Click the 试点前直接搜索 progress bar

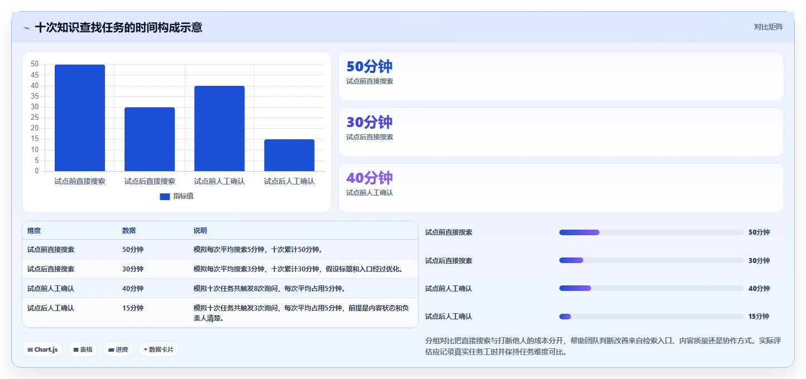[651, 232]
